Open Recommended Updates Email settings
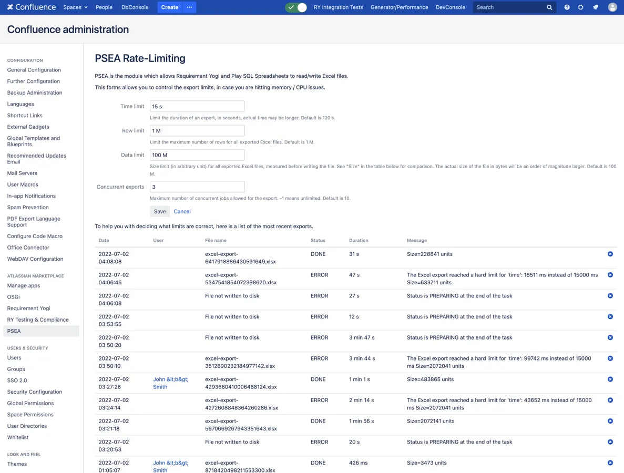This screenshot has width=624, height=473. pos(36,159)
